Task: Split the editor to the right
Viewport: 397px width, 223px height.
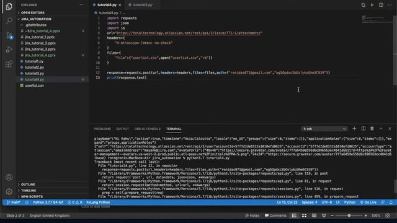Action: point(381,5)
